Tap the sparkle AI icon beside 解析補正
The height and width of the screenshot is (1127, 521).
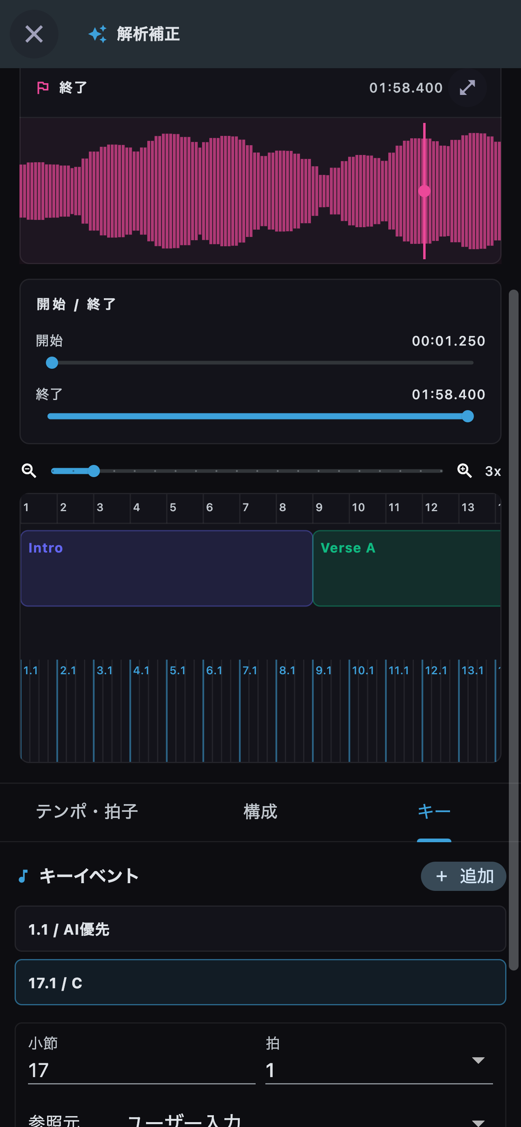point(97,34)
